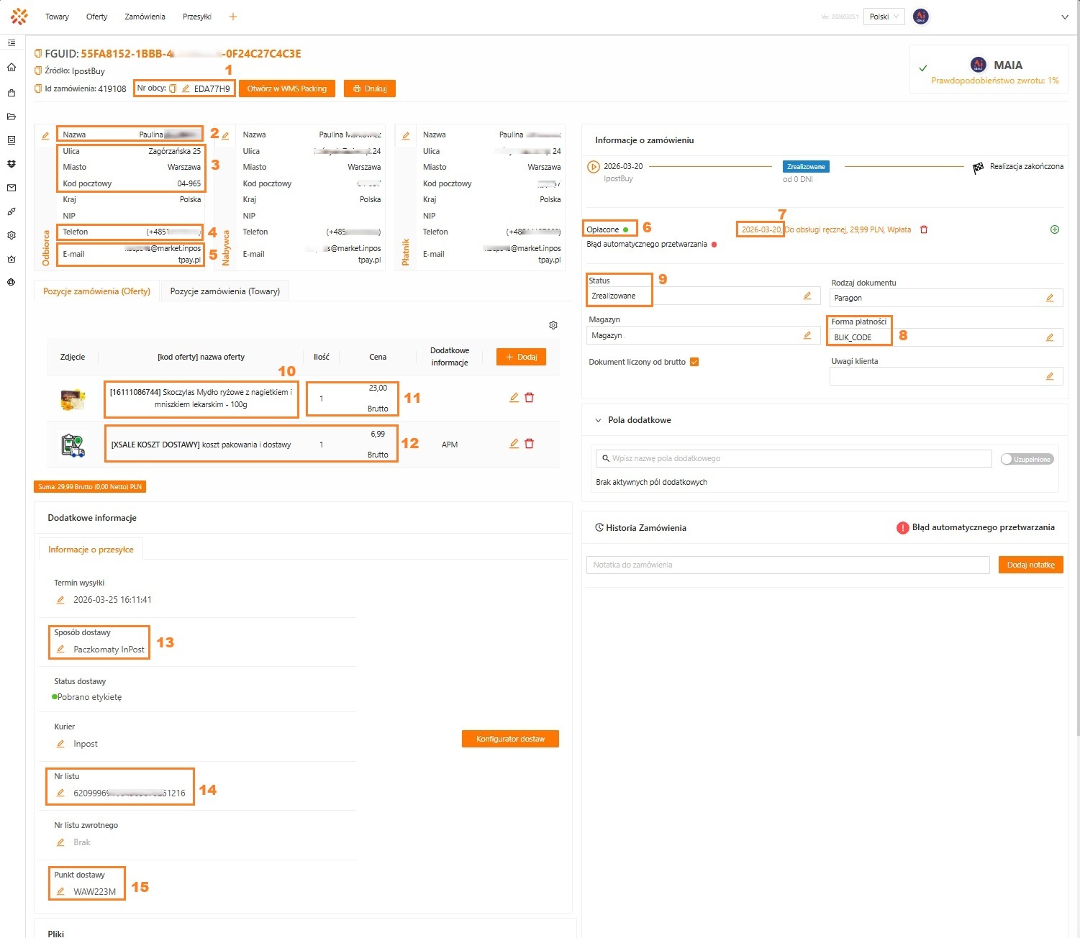
Task: Click the home icon in left sidebar
Action: coord(12,68)
